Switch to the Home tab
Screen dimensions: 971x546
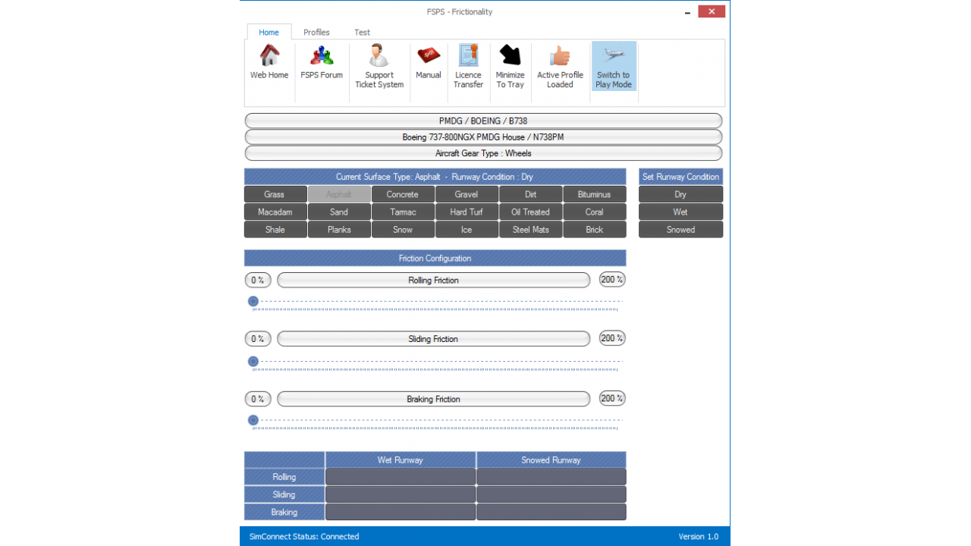coord(269,33)
